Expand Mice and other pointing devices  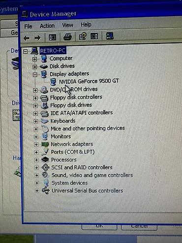[x=36, y=129]
